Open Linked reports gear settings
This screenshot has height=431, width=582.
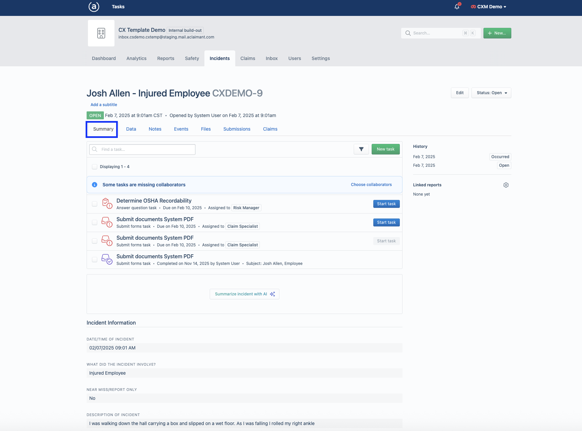tap(506, 185)
